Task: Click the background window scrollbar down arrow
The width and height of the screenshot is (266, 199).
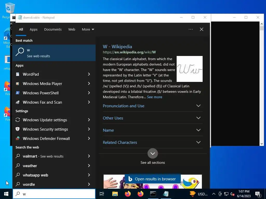Action: point(262,144)
